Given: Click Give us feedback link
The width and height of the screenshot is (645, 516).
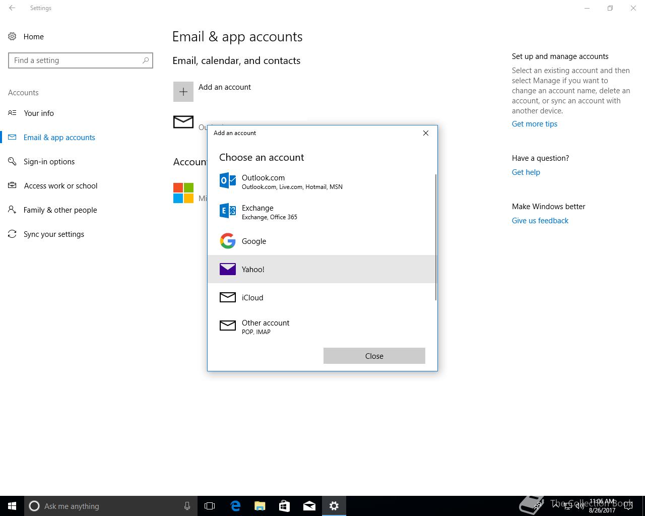Looking at the screenshot, I should [540, 221].
